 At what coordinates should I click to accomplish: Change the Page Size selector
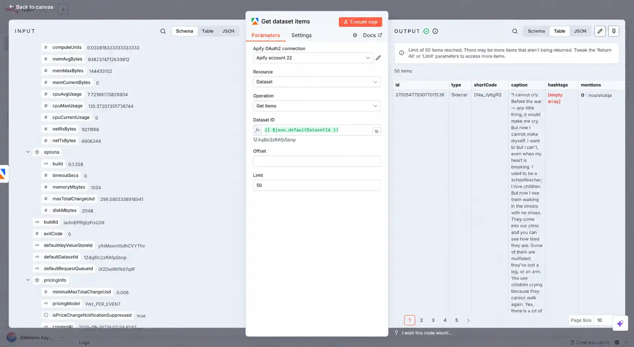pos(603,320)
